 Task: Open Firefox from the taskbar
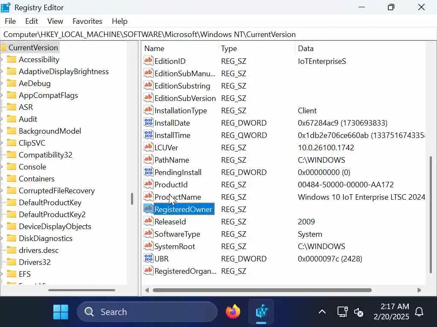pyautogui.click(x=233, y=312)
